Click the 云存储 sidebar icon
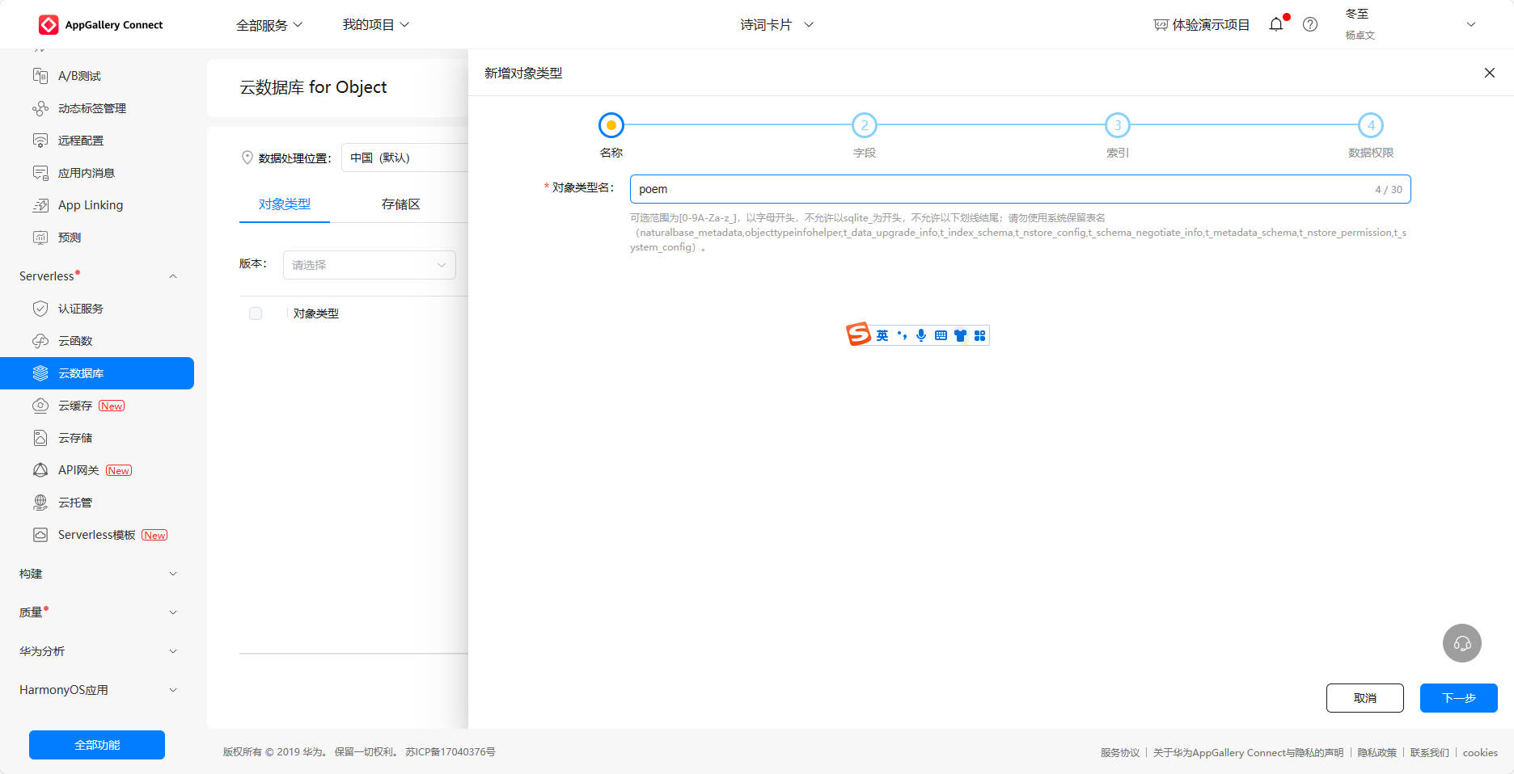 pyautogui.click(x=40, y=438)
